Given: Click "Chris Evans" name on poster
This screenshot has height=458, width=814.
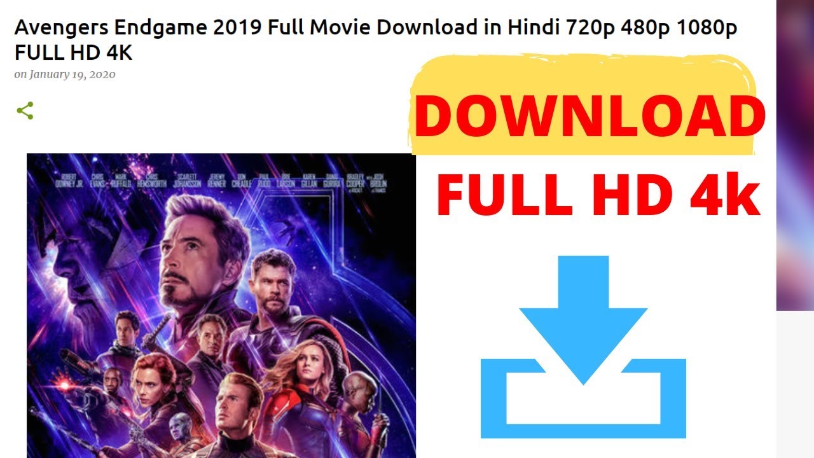Looking at the screenshot, I should (x=97, y=181).
